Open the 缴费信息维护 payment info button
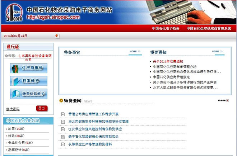Image resolution: width=237 pixels, height=156 pixels. (29, 94)
